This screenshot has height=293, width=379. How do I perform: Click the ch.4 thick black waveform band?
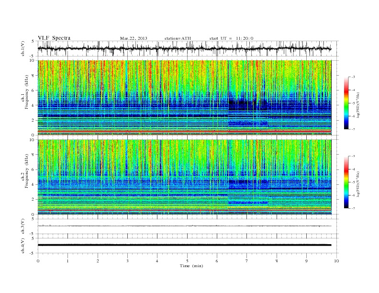tap(184, 245)
